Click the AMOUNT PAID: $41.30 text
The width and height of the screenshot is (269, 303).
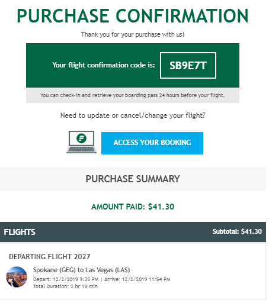click(133, 207)
